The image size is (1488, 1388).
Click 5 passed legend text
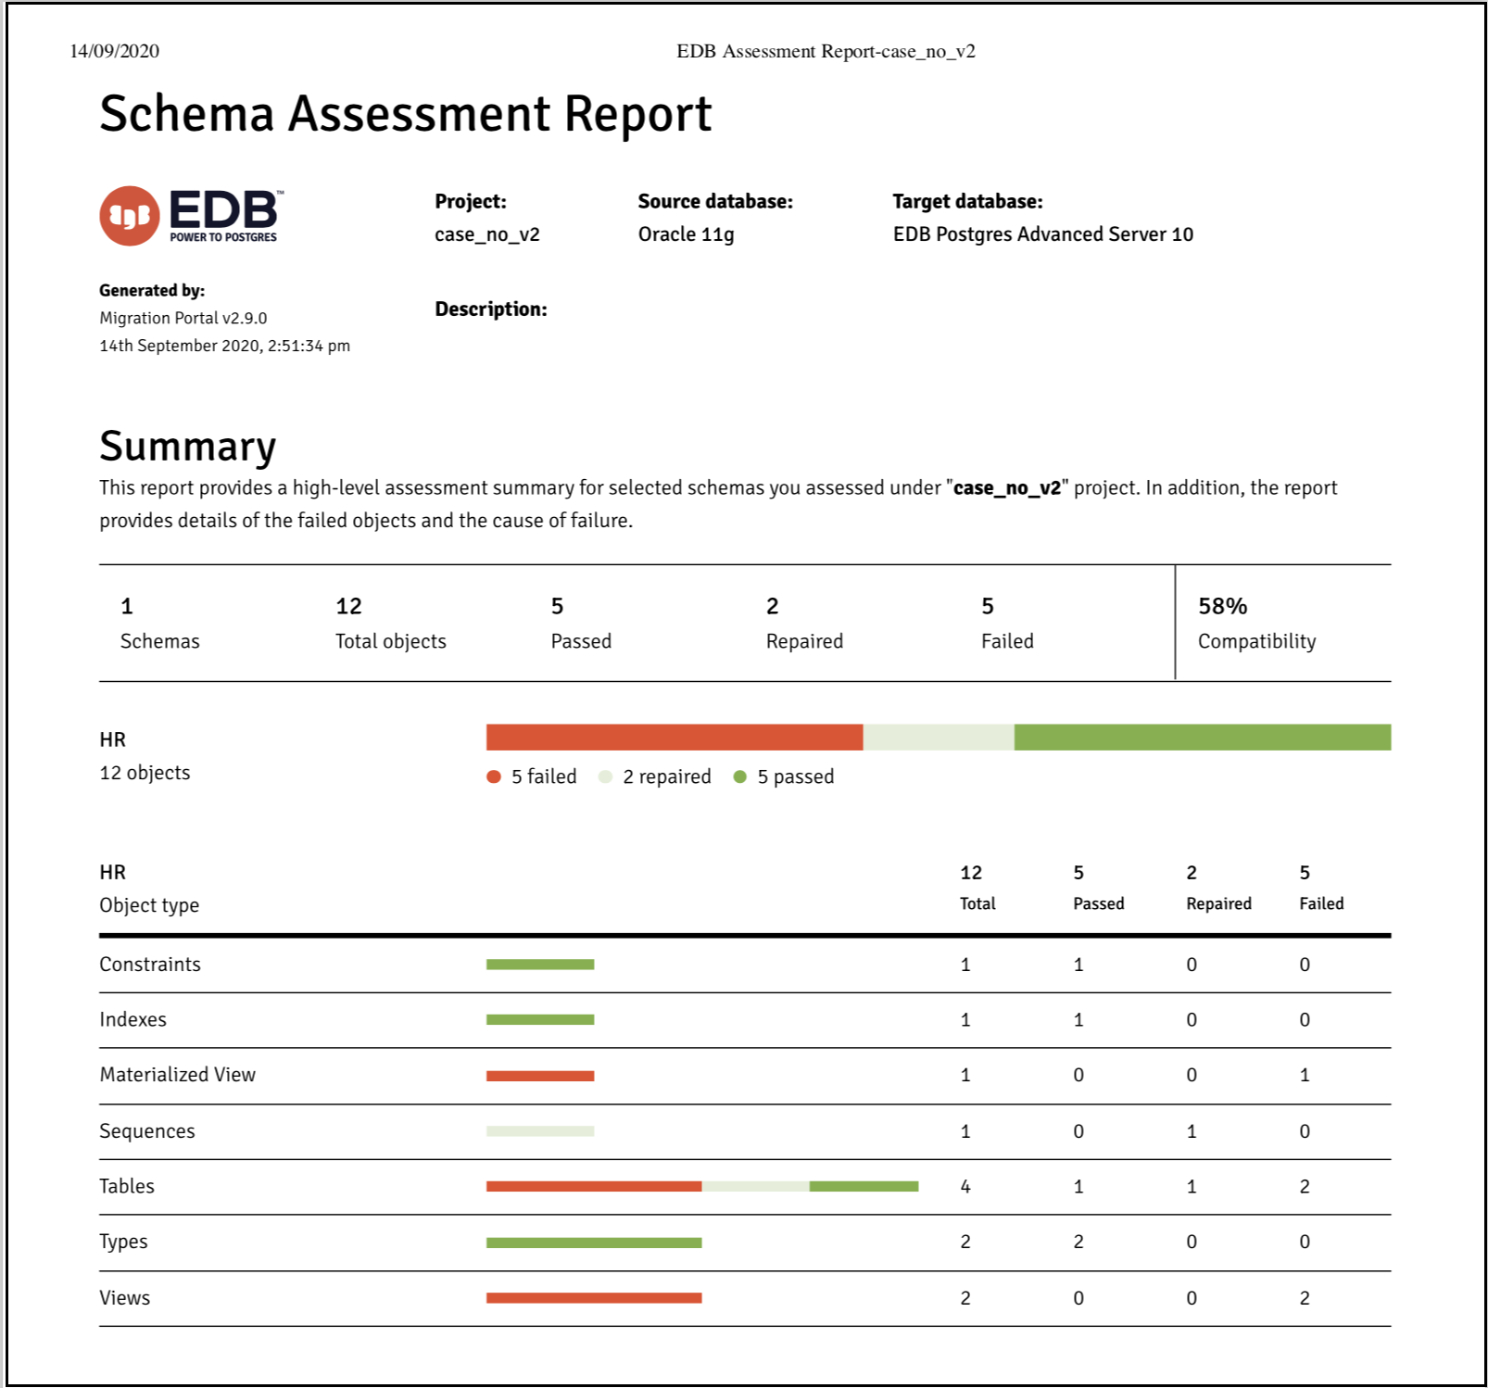[x=796, y=776]
